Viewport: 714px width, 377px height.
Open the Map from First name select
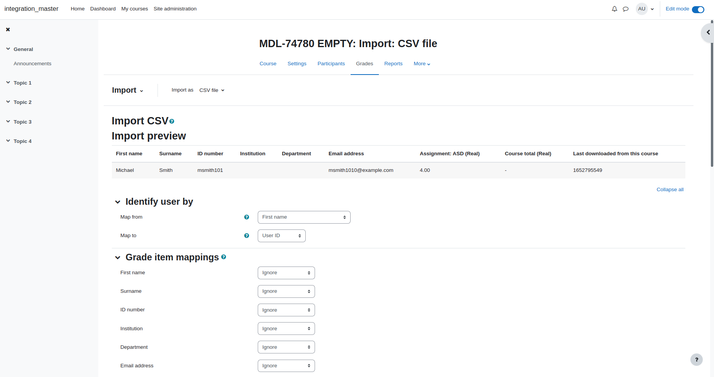pos(304,217)
